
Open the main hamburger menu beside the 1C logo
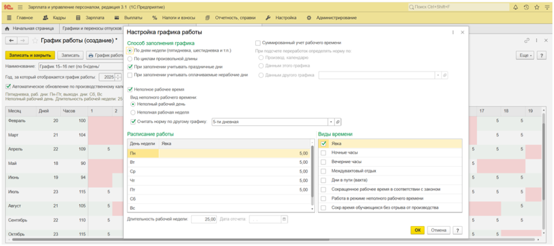20,7
